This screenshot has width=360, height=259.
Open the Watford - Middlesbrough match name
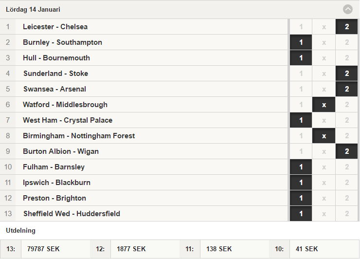point(65,105)
